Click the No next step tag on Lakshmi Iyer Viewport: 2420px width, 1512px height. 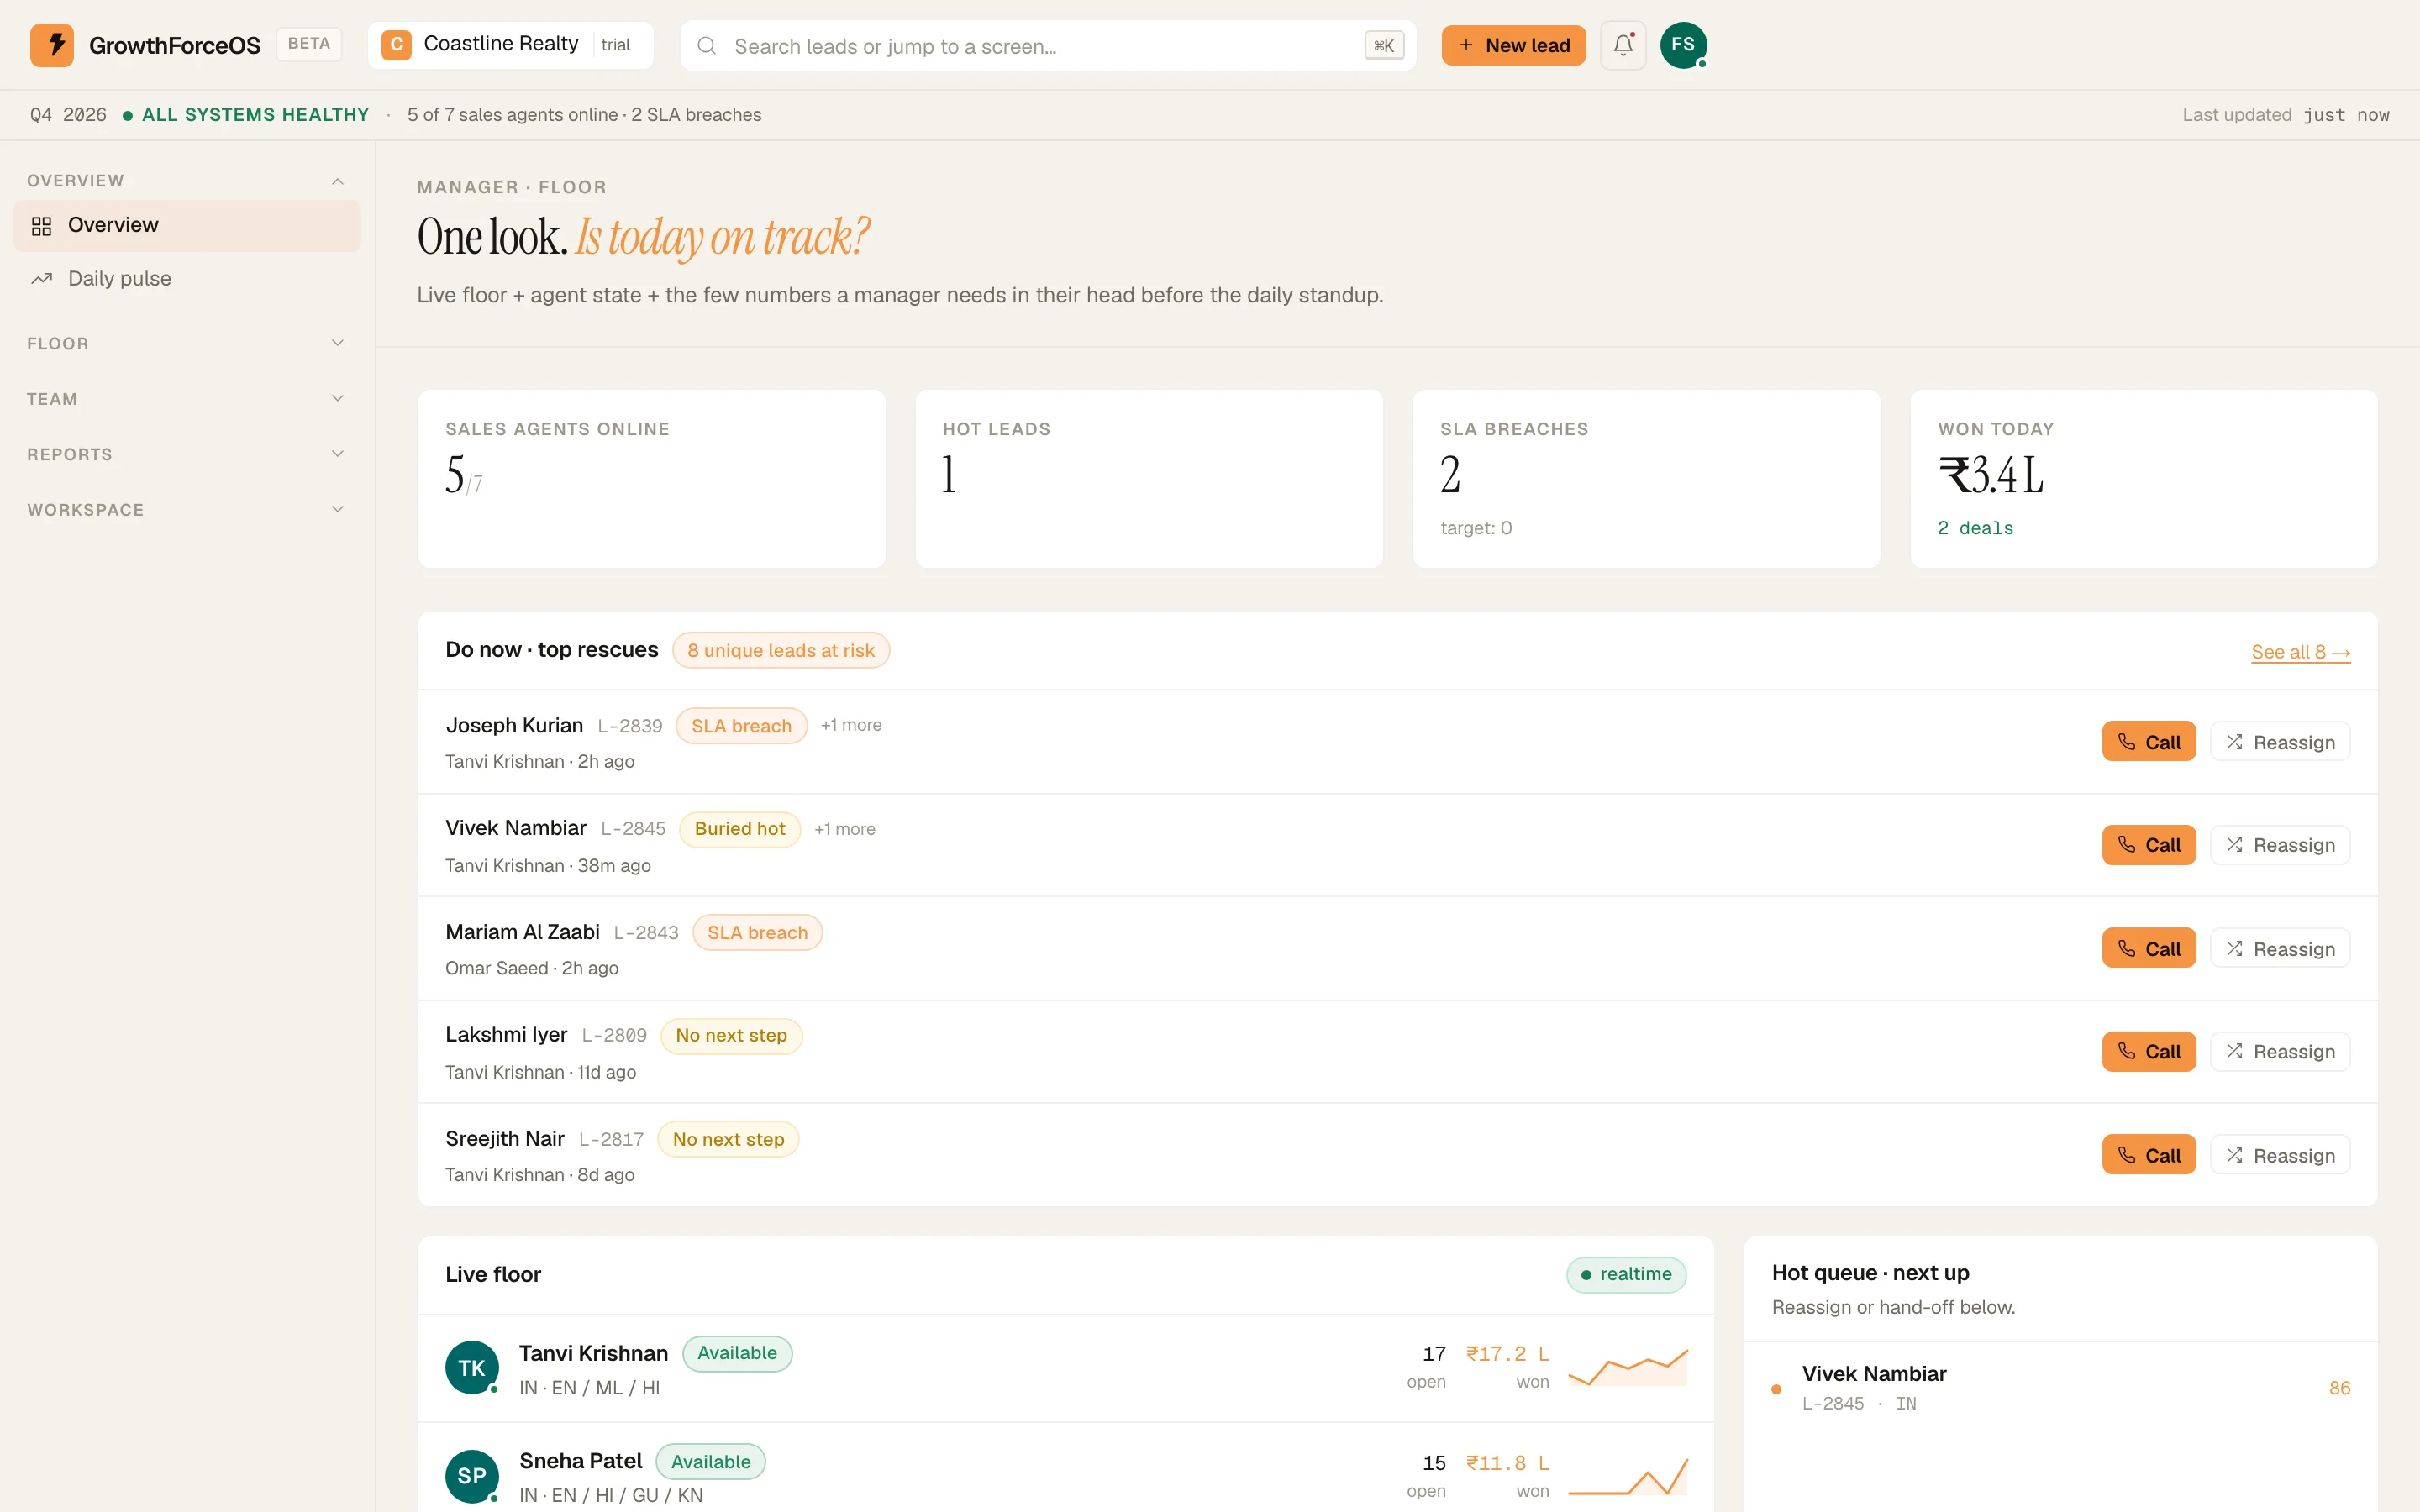click(x=731, y=1036)
